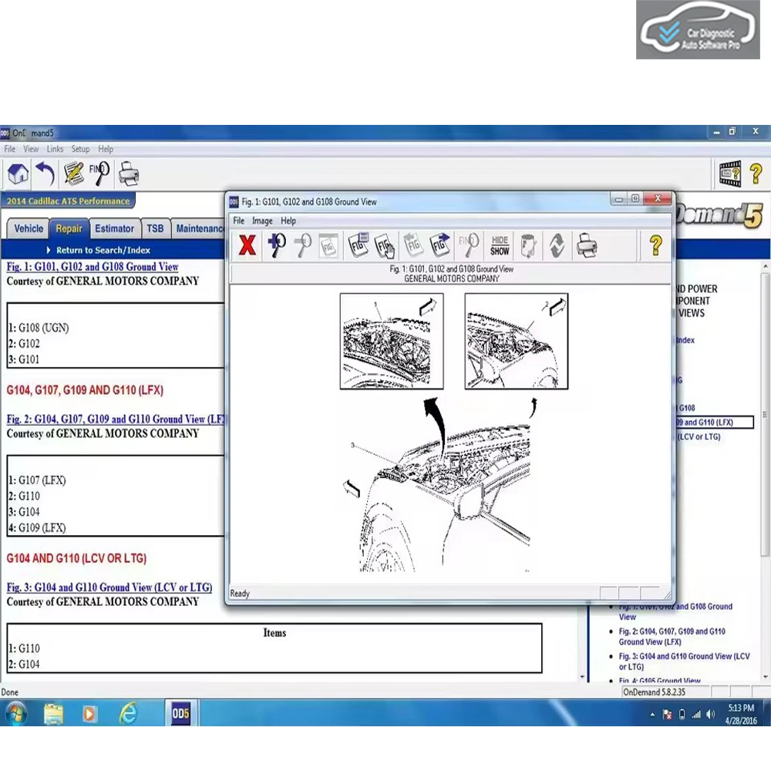The image size is (771, 771).
Task: Zoom out with gray magnifier icon
Action: pos(302,245)
